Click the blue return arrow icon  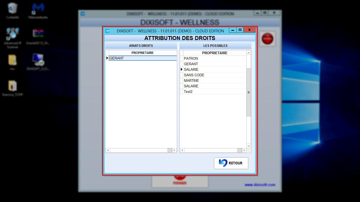(x=223, y=163)
